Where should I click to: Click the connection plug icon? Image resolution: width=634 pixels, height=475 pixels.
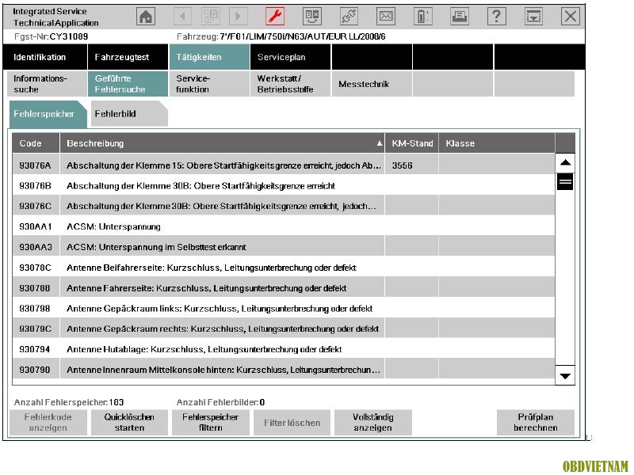[349, 17]
